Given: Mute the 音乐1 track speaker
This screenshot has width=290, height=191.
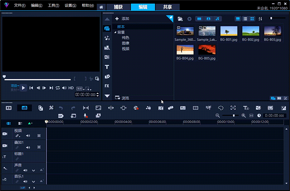Looking at the screenshot, I should 25,181.
